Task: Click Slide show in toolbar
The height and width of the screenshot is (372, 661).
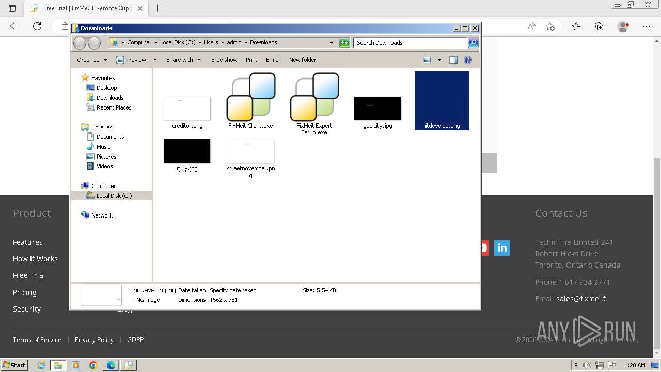Action: tap(224, 60)
